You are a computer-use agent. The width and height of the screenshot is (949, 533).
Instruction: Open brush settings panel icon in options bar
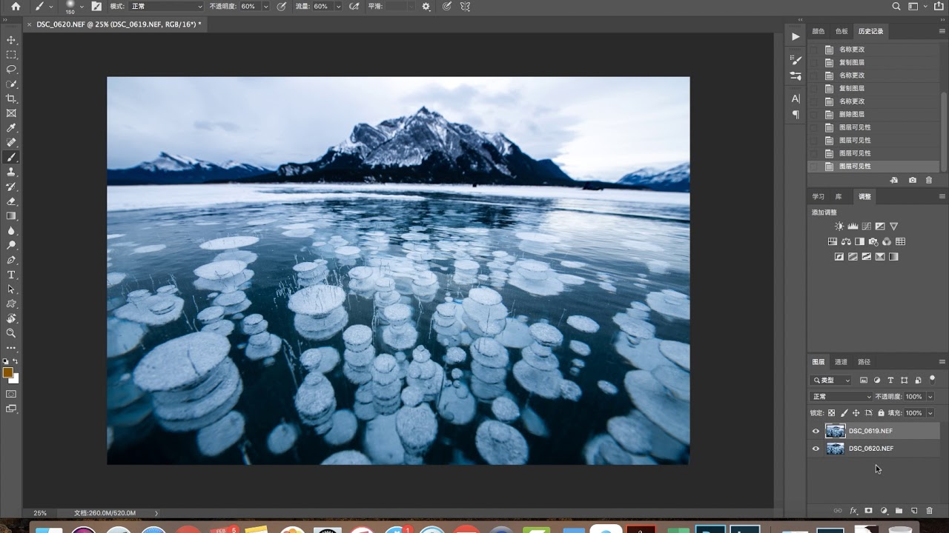[96, 6]
